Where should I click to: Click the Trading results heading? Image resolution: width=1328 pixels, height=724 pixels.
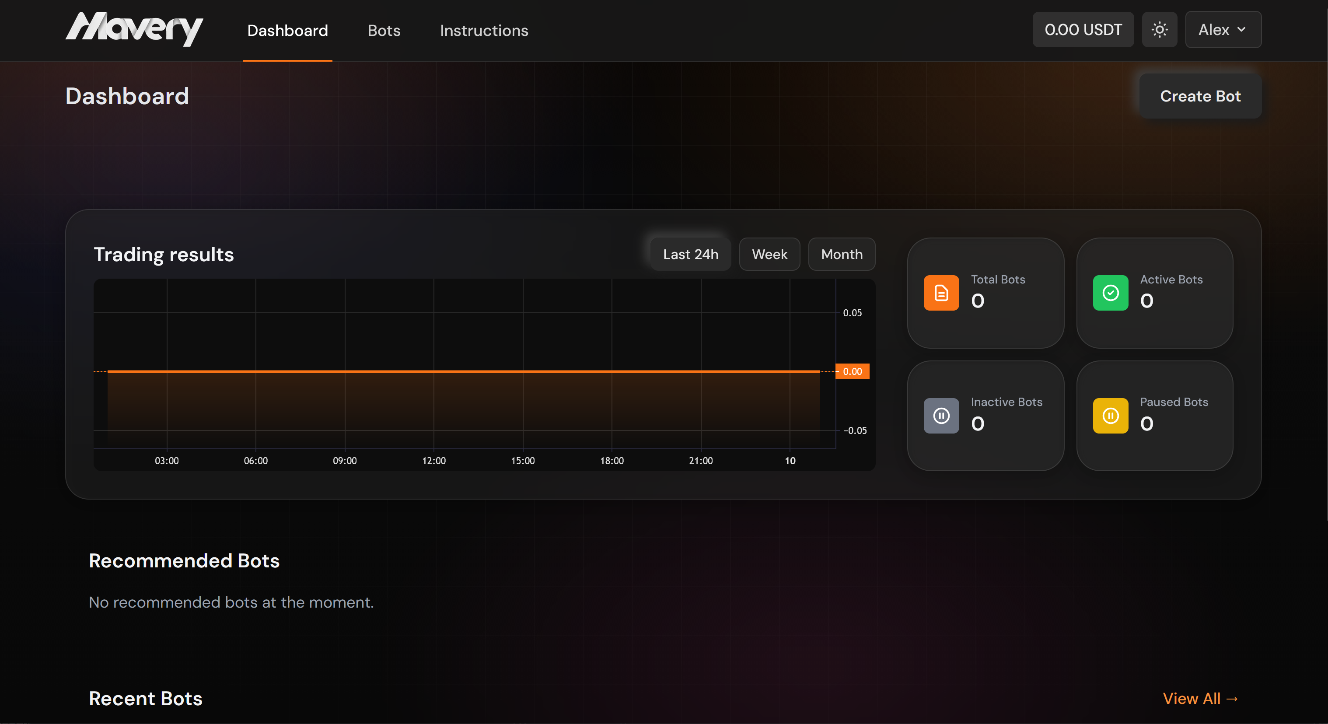164,254
